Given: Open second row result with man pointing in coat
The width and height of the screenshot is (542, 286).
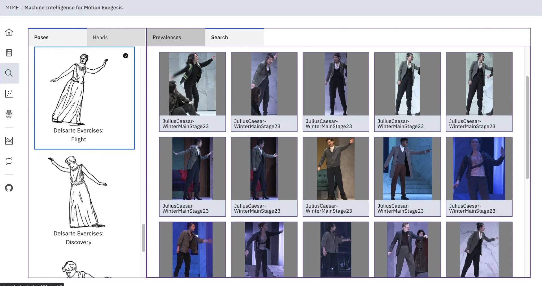Looking at the screenshot, I should coord(408,169).
